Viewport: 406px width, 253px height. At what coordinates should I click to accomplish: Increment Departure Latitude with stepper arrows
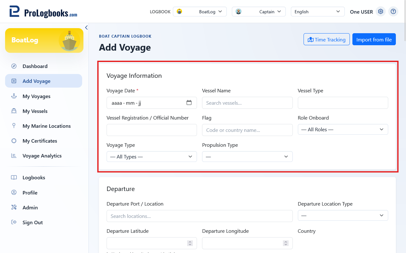click(x=190, y=242)
